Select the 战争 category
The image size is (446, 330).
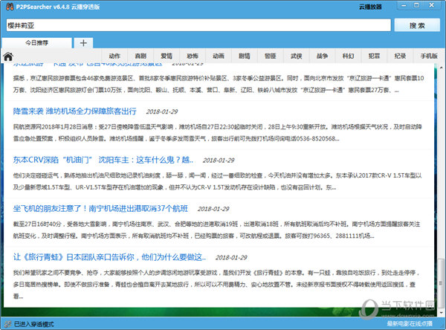tap(323, 56)
